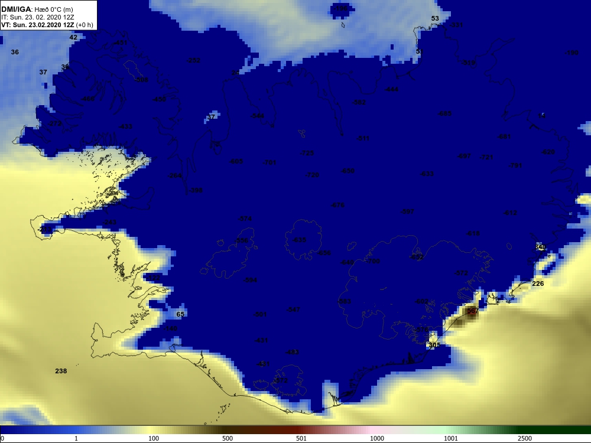Click the map value -612
The width and height of the screenshot is (591, 443).
tap(510, 213)
